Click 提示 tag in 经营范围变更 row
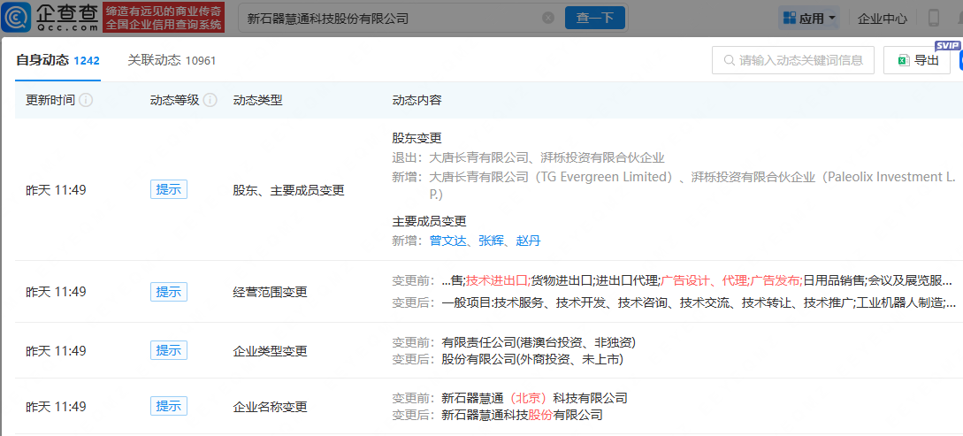 [169, 292]
